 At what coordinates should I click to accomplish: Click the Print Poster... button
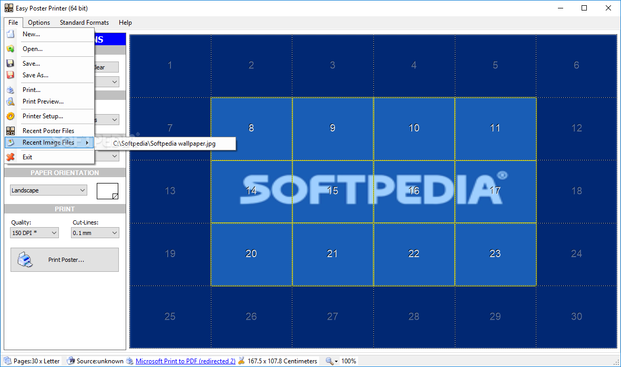[x=65, y=260]
